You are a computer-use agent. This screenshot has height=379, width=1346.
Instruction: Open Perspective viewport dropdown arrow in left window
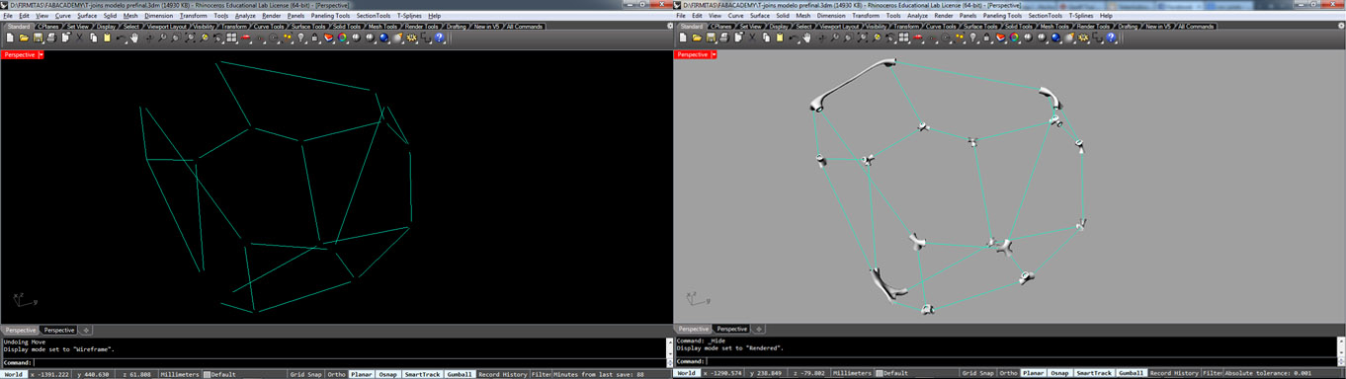tap(41, 55)
